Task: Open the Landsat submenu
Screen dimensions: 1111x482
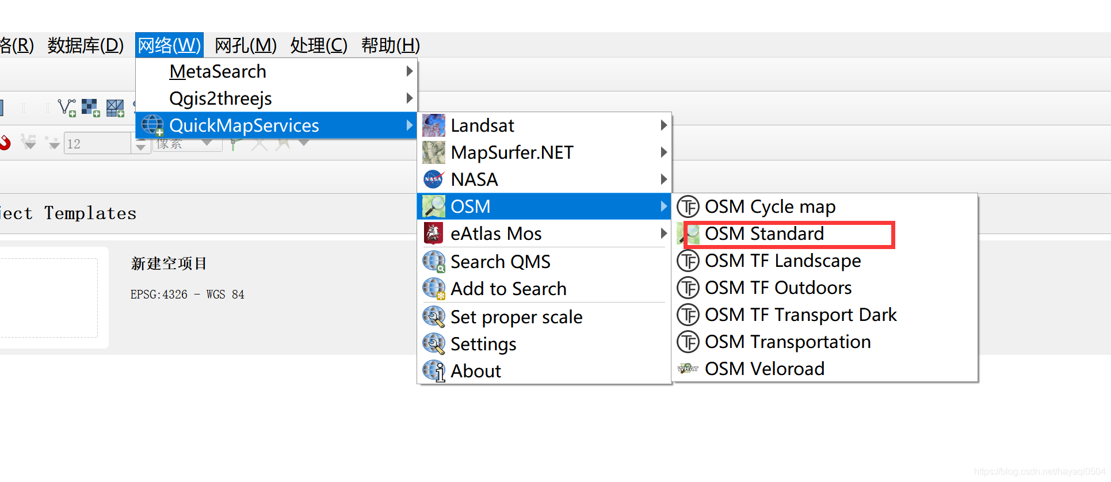Action: tap(544, 125)
